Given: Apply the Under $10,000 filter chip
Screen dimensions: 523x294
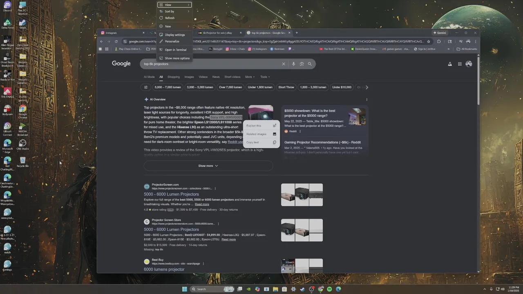Looking at the screenshot, I should click(x=342, y=87).
